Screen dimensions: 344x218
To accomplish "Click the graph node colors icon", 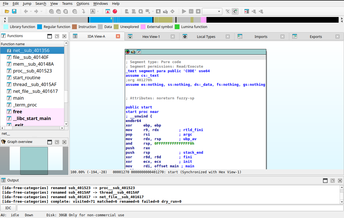I will tap(128, 52).
